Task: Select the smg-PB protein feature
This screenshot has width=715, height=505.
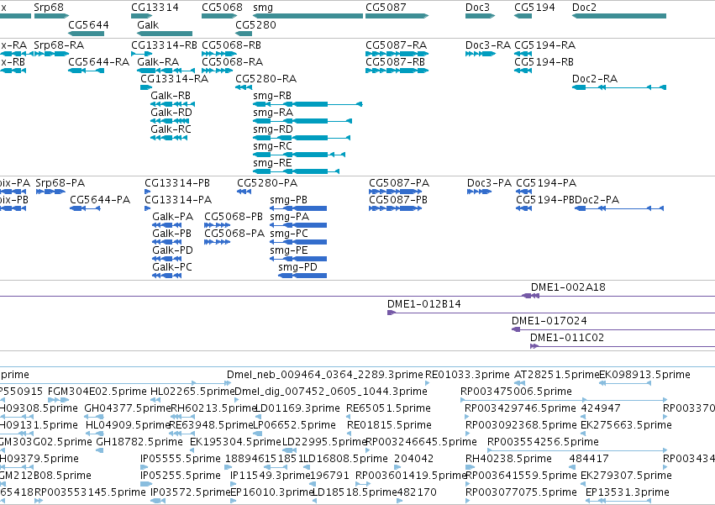Action: [x=298, y=208]
